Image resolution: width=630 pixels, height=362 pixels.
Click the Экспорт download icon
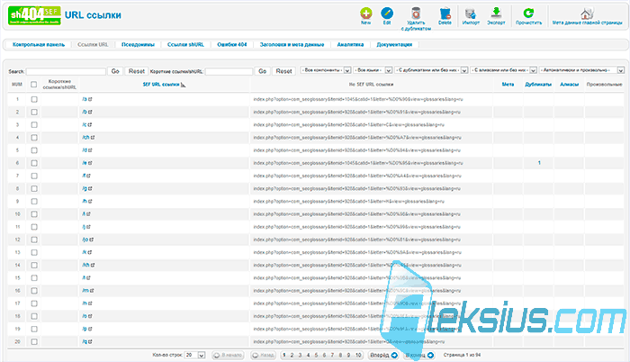[496, 14]
